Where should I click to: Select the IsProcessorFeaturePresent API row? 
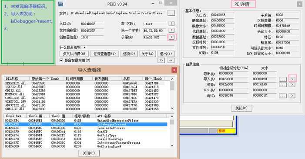86,143
